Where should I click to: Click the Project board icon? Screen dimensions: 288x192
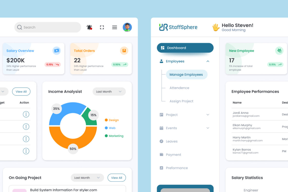coord(161,115)
